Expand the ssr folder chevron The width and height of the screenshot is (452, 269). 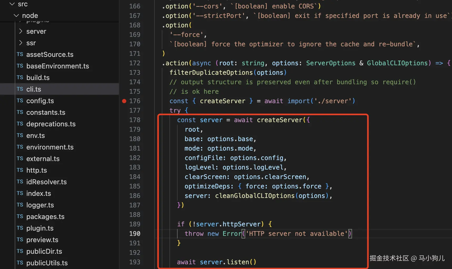point(21,43)
